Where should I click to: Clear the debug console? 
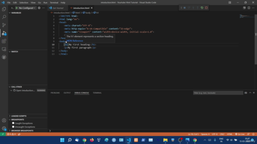pos(246,93)
